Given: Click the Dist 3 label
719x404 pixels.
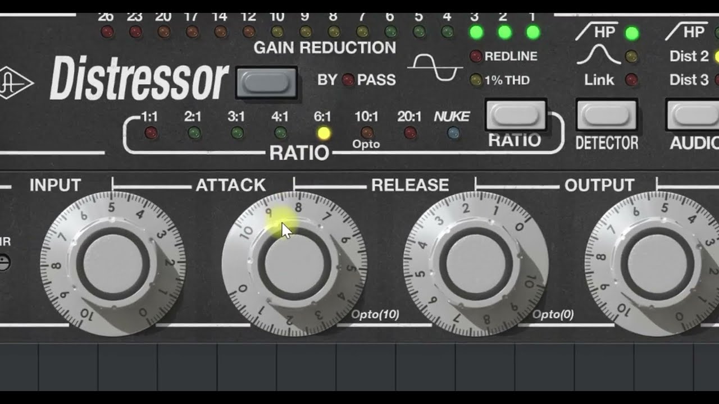Looking at the screenshot, I should tap(689, 80).
